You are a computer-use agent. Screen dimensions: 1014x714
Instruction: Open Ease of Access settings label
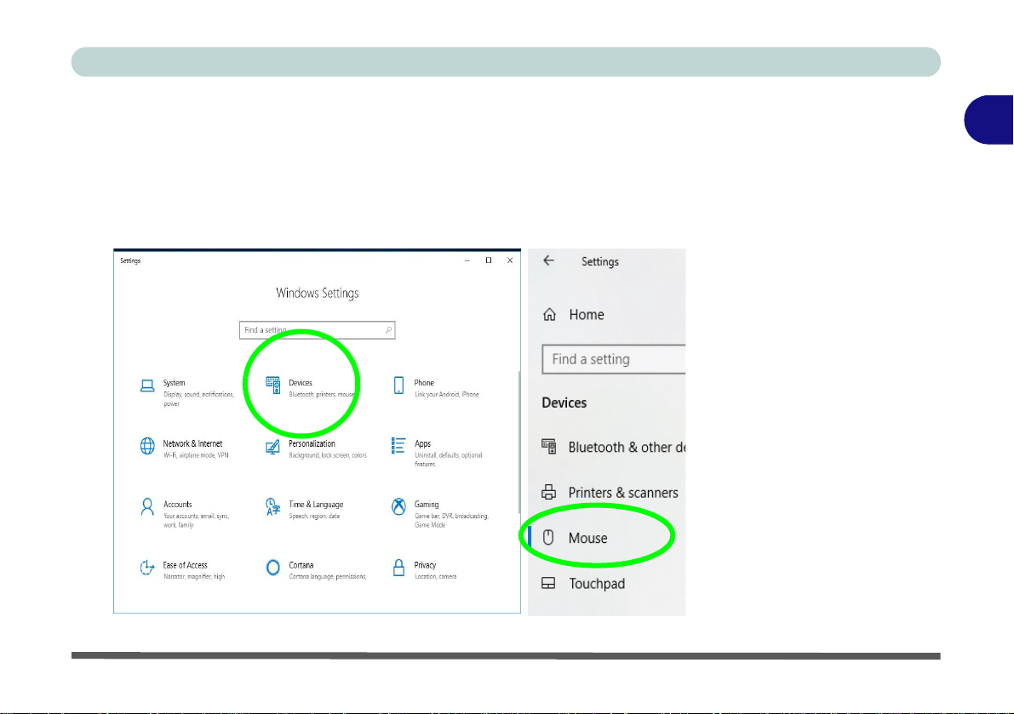[186, 565]
